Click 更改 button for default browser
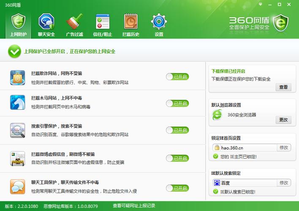This screenshot has height=211, width=299. pyautogui.click(x=283, y=120)
